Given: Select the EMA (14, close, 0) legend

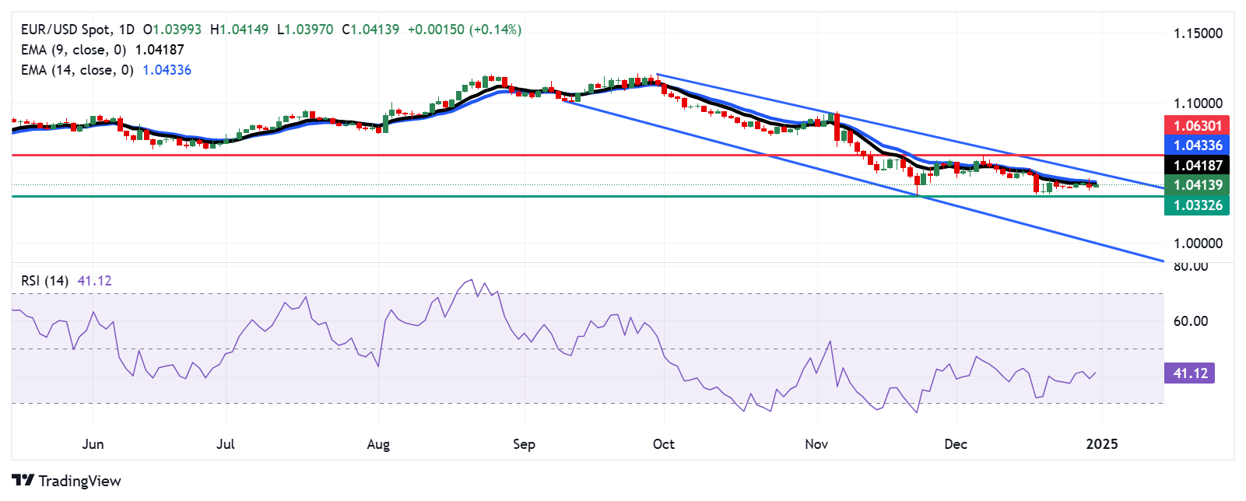Looking at the screenshot, I should point(76,70).
